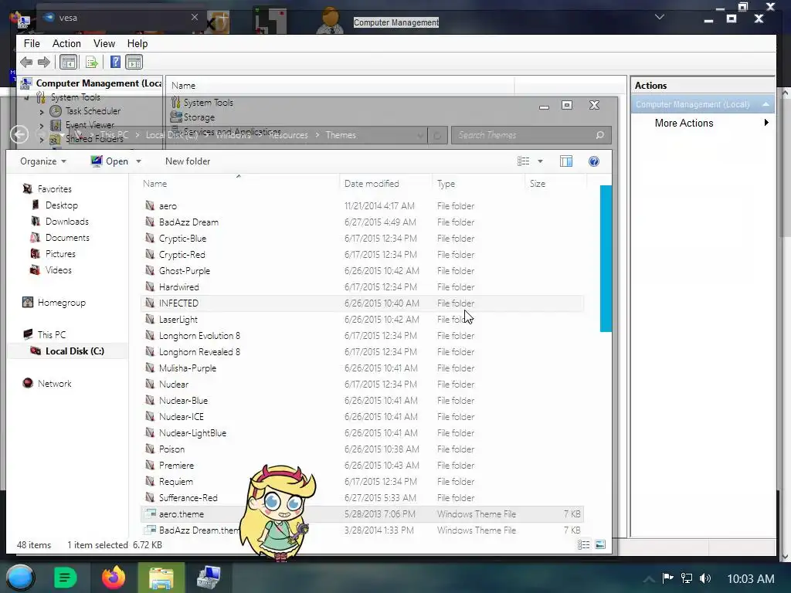Open the green notes app on taskbar
Screen dimensions: 791x593
tap(65, 578)
